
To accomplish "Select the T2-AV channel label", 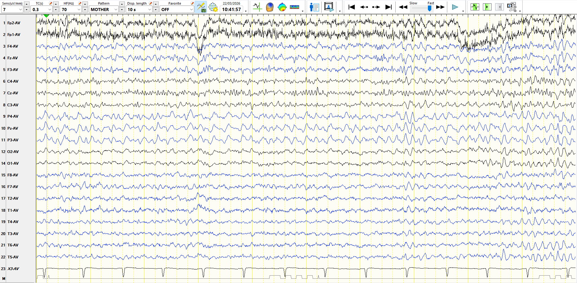I will pos(13,198).
